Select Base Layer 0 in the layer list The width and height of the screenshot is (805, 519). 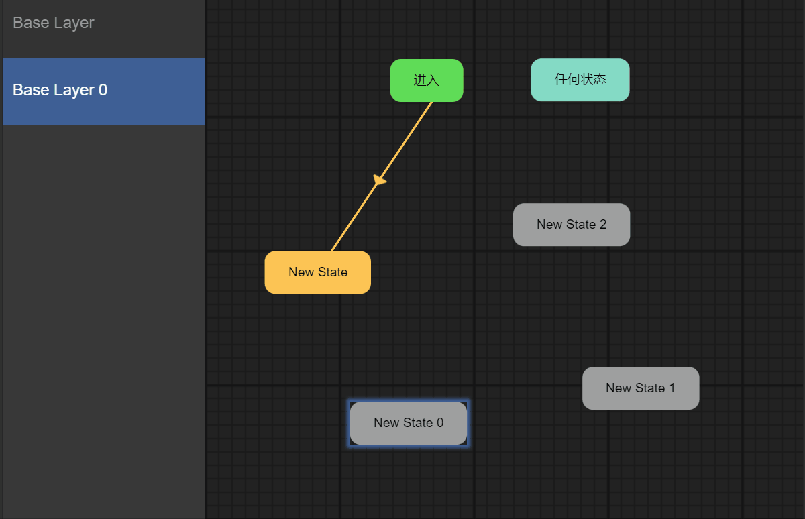(104, 92)
